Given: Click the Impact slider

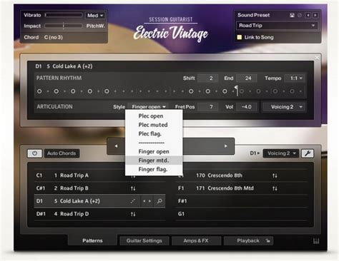Looking at the screenshot, I should click(64, 26).
